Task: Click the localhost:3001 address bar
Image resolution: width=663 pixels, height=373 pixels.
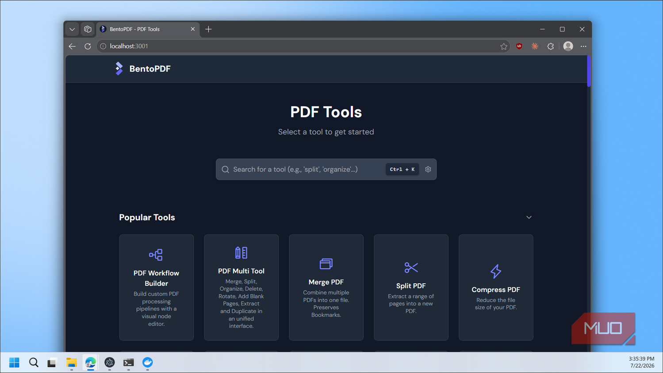Action: click(303, 46)
